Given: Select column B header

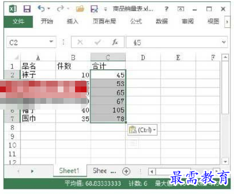Looking at the screenshot, I should pos(73,58).
